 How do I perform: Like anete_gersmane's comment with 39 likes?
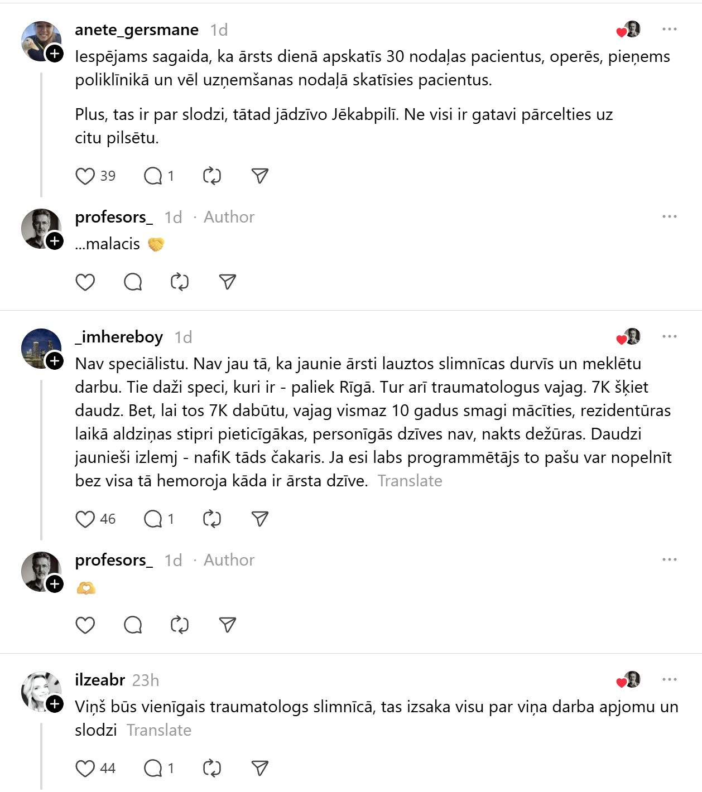pyautogui.click(x=85, y=176)
